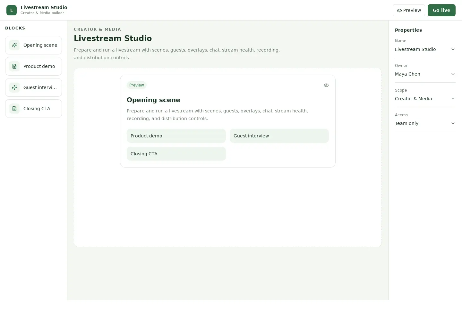Click the CREATOR & MEDIA breadcrumb label
The image size is (462, 328).
coord(97,29)
